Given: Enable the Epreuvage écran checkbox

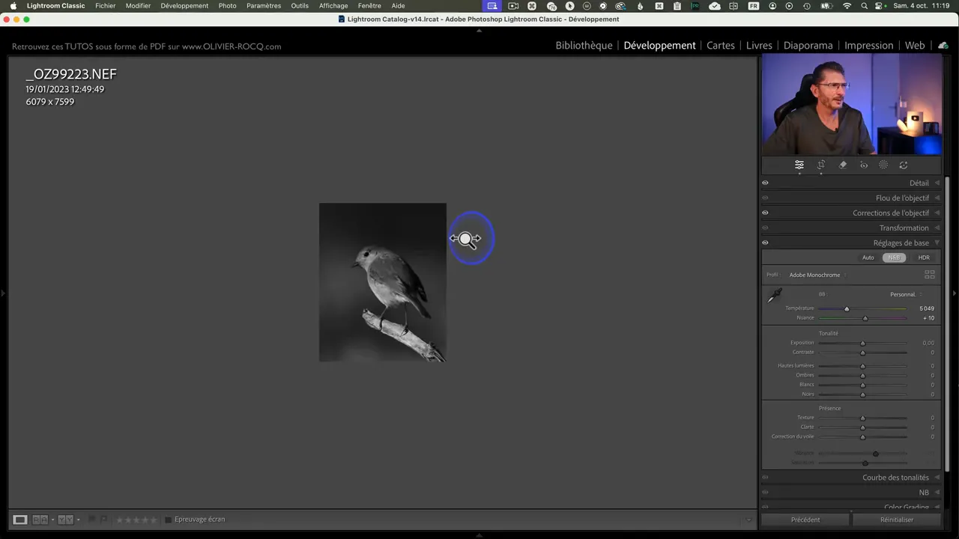Looking at the screenshot, I should (x=169, y=520).
